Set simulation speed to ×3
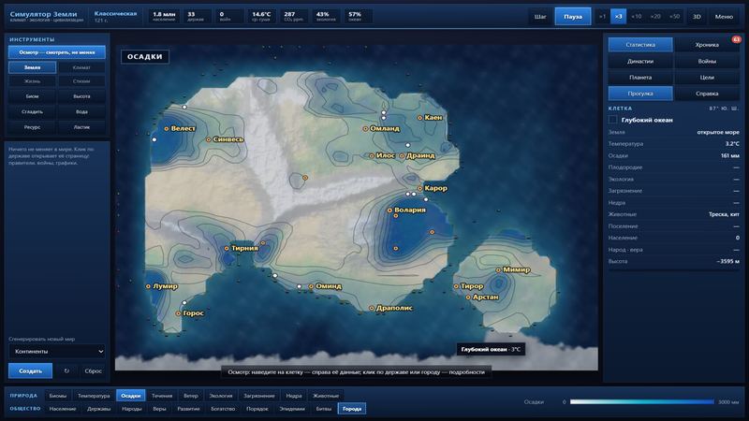749x421 pixels. tap(619, 17)
